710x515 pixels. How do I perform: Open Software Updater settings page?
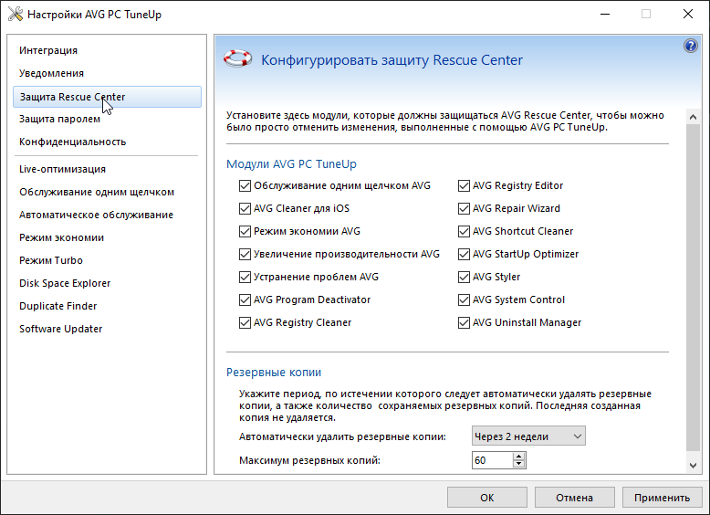point(61,329)
